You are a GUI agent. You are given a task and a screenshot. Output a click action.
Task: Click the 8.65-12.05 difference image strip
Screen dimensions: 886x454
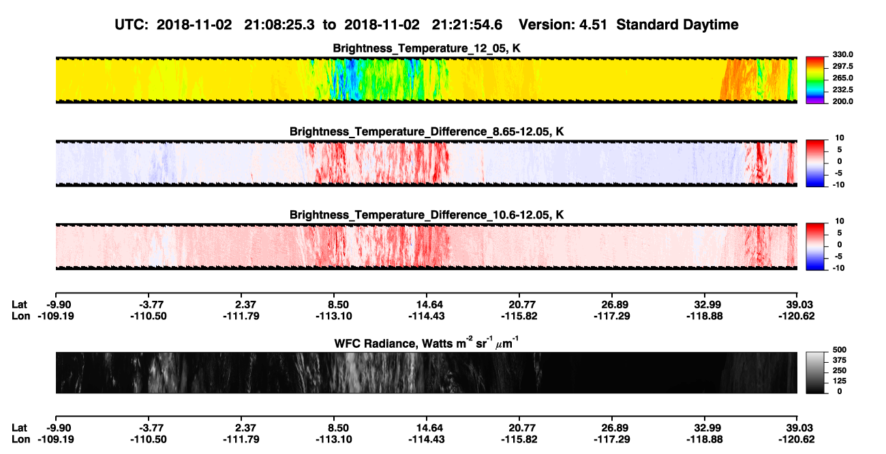tap(426, 163)
